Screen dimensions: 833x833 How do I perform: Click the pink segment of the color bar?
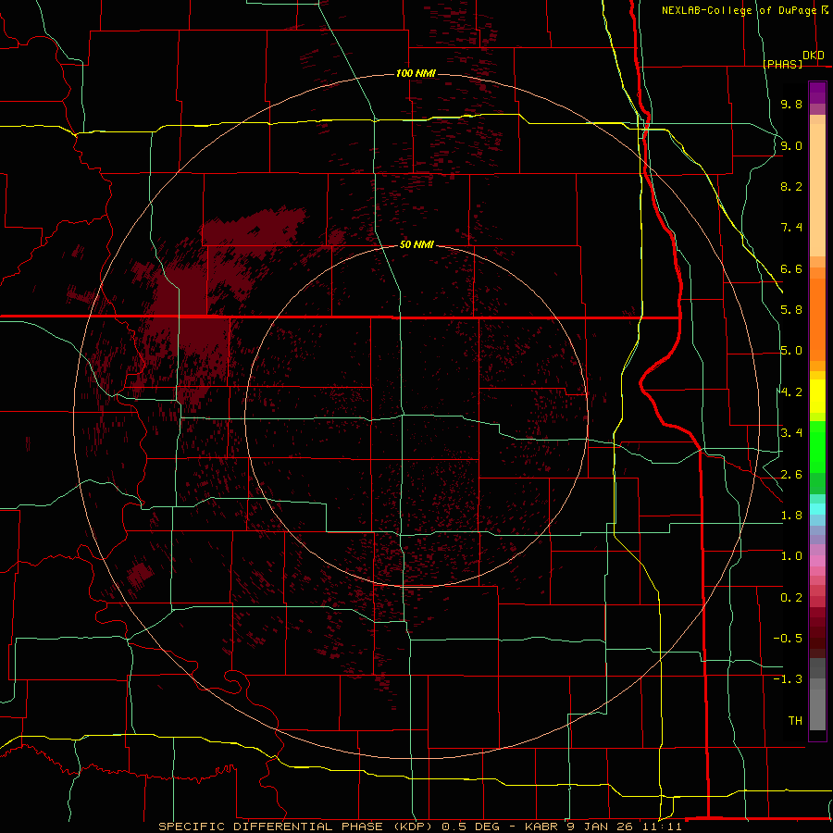click(817, 561)
